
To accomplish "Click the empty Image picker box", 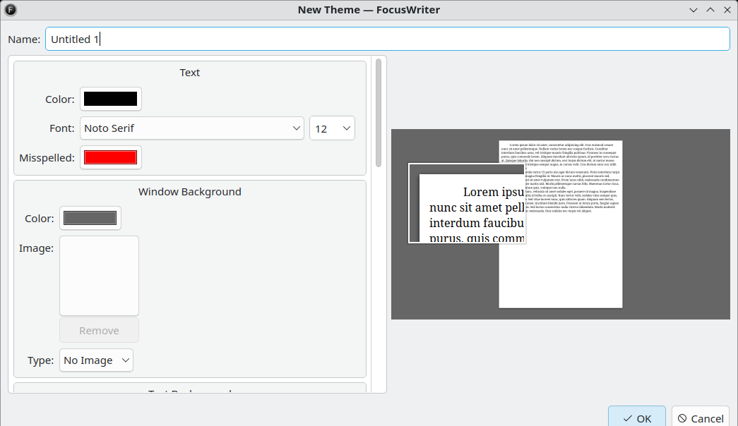I will point(99,275).
